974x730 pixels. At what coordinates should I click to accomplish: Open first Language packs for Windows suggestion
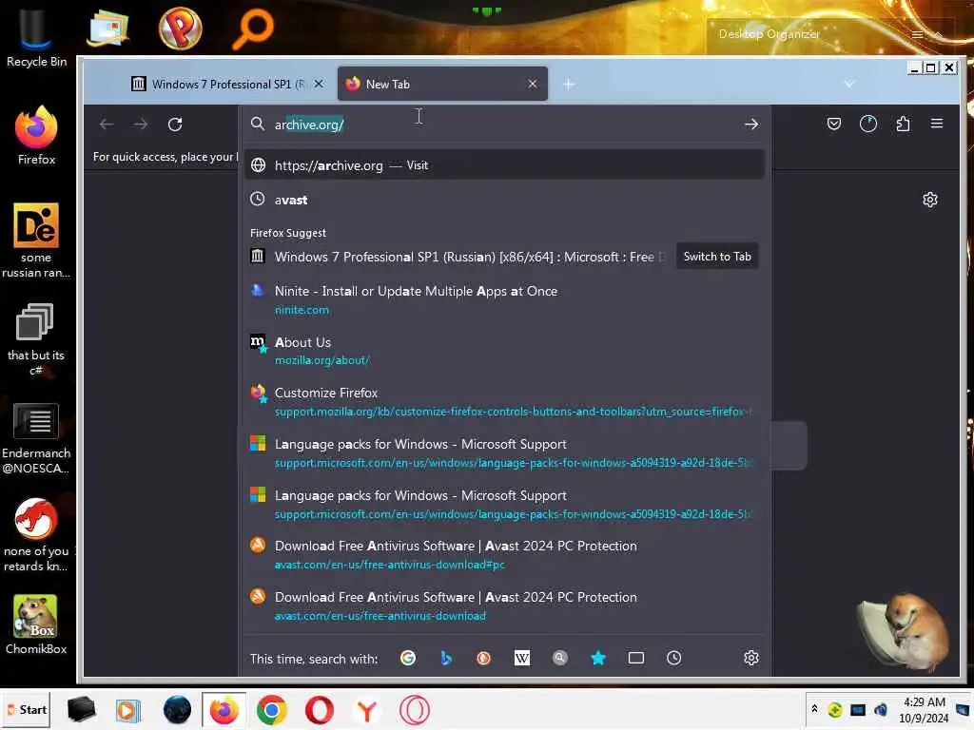pos(504,453)
